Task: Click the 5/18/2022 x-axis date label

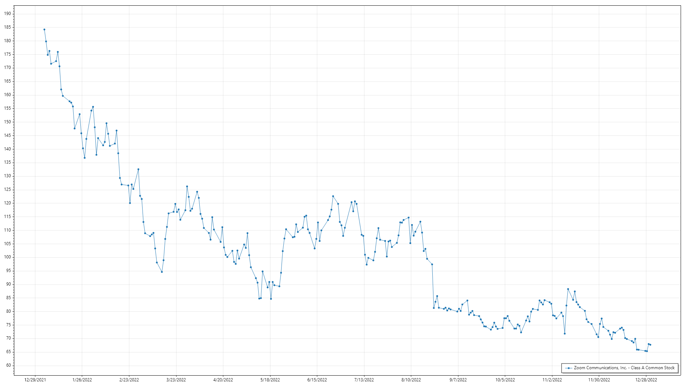Action: 270,380
